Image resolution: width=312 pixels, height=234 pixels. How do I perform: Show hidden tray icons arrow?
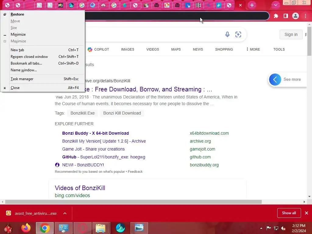(x=261, y=228)
